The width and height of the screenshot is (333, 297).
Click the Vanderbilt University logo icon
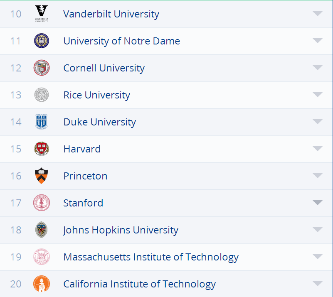pyautogui.click(x=42, y=14)
